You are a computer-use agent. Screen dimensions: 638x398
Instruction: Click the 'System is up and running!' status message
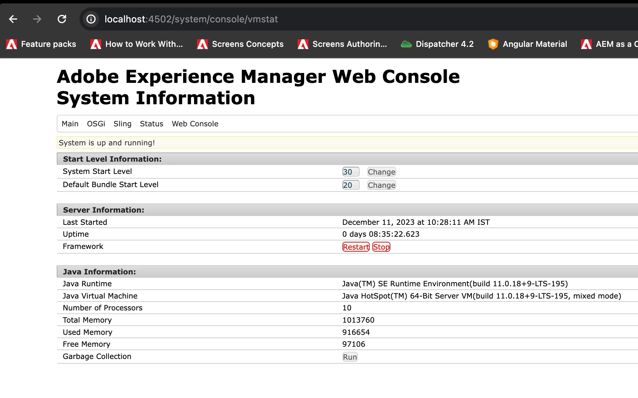click(107, 143)
